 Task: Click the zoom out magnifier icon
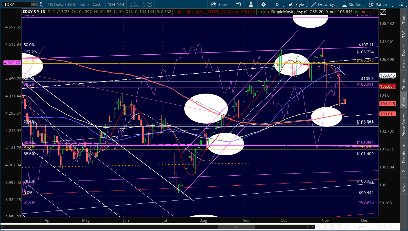click(339, 227)
